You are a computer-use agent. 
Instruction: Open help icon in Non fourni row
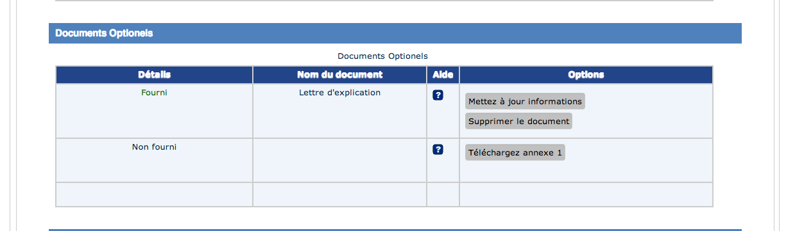coord(438,150)
